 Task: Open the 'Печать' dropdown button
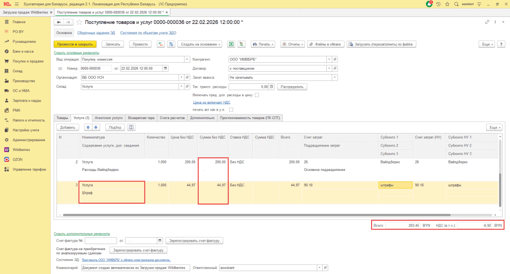click(263, 44)
